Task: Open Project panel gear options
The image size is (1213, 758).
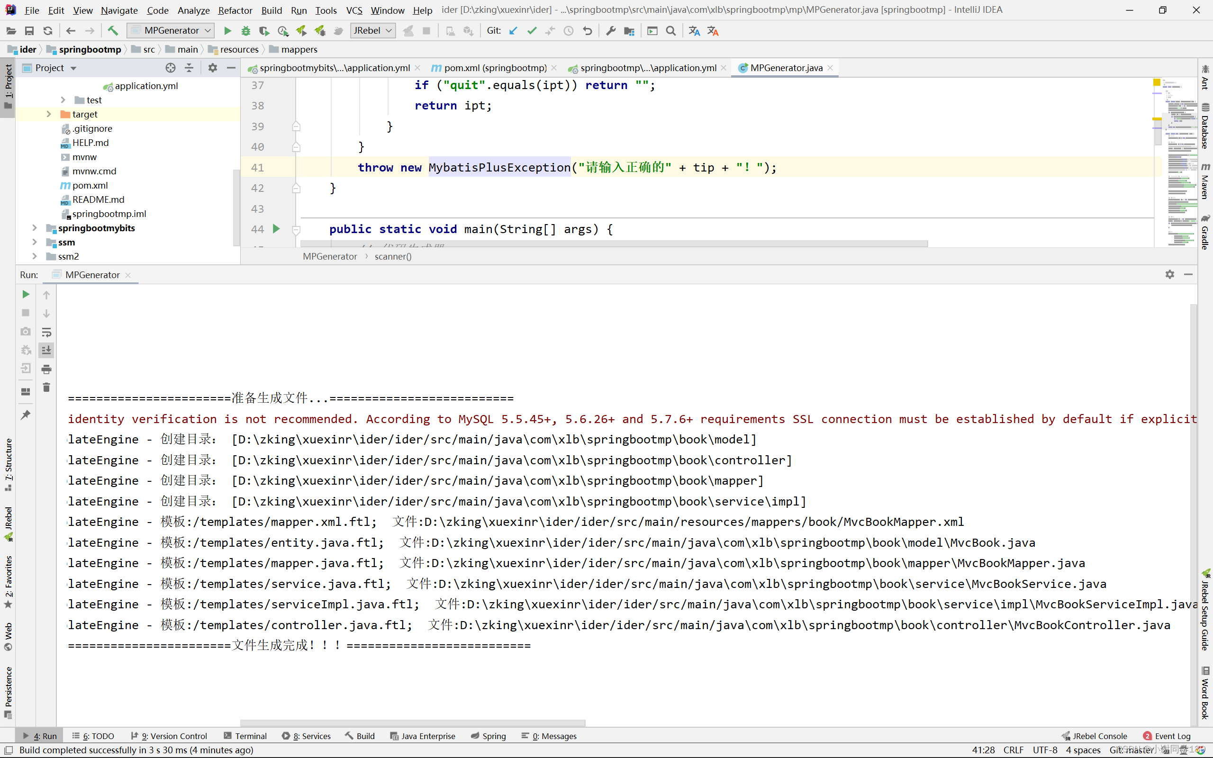Action: pyautogui.click(x=213, y=68)
